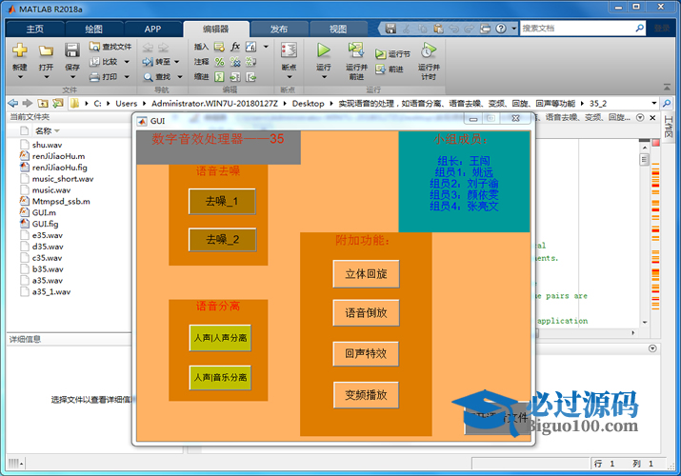Image resolution: width=681 pixels, height=476 pixels.
Task: Expand the 运行 dropdown arrow
Action: [324, 77]
